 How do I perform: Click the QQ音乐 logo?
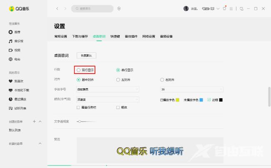(x=19, y=9)
